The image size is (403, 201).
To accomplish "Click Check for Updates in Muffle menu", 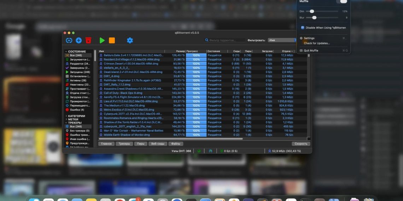I will coord(317,43).
